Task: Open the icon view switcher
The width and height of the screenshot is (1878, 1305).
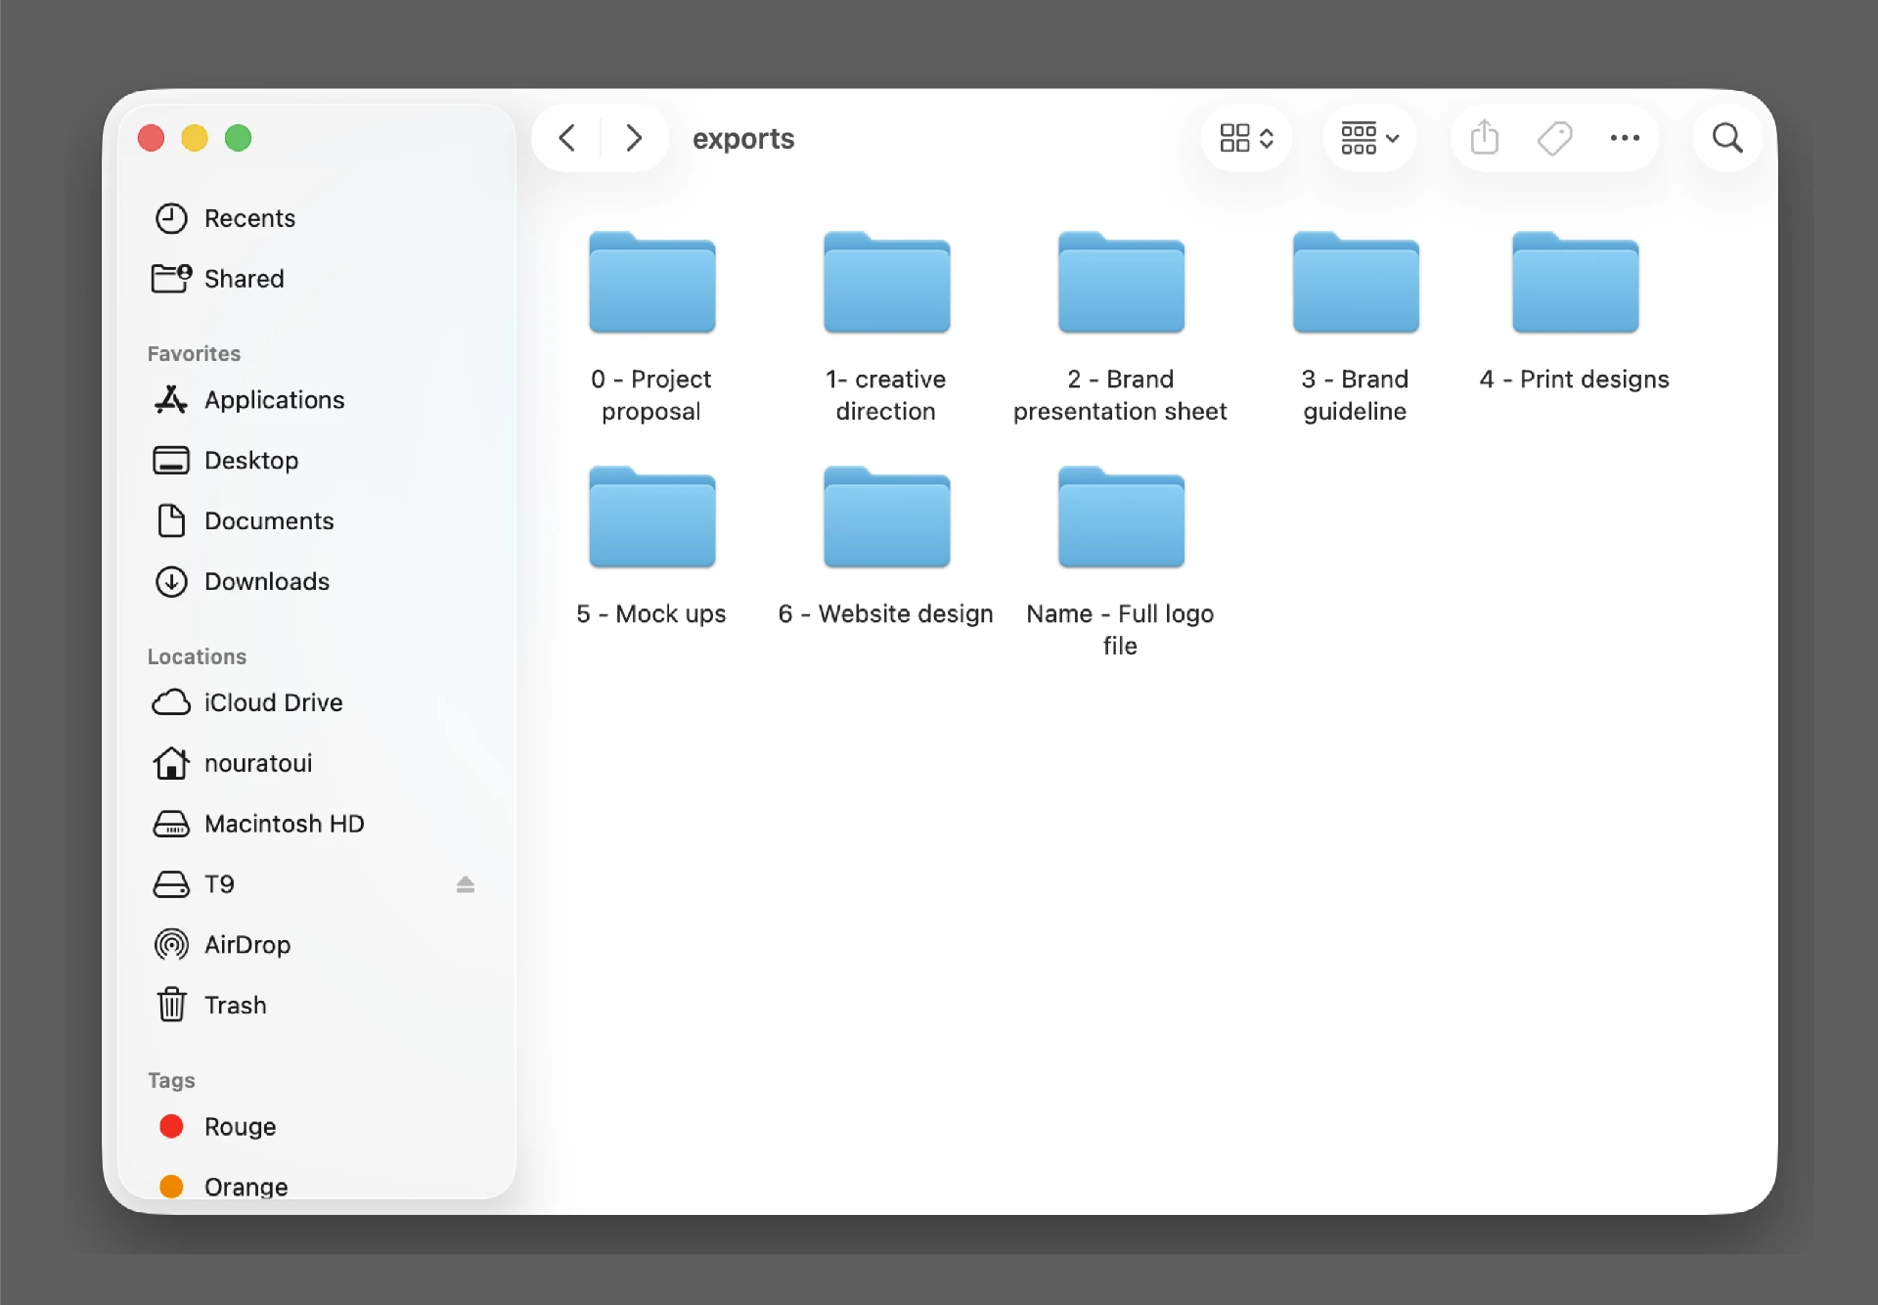Action: click(1246, 138)
